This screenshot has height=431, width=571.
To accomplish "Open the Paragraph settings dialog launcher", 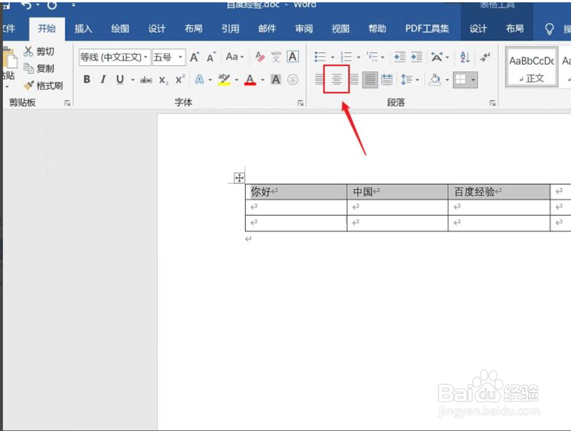I will pos(493,102).
